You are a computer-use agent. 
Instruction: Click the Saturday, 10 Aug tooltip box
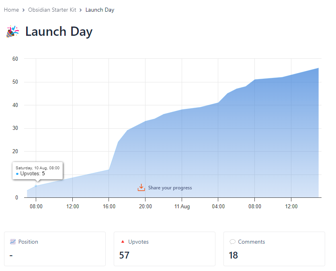37,170
